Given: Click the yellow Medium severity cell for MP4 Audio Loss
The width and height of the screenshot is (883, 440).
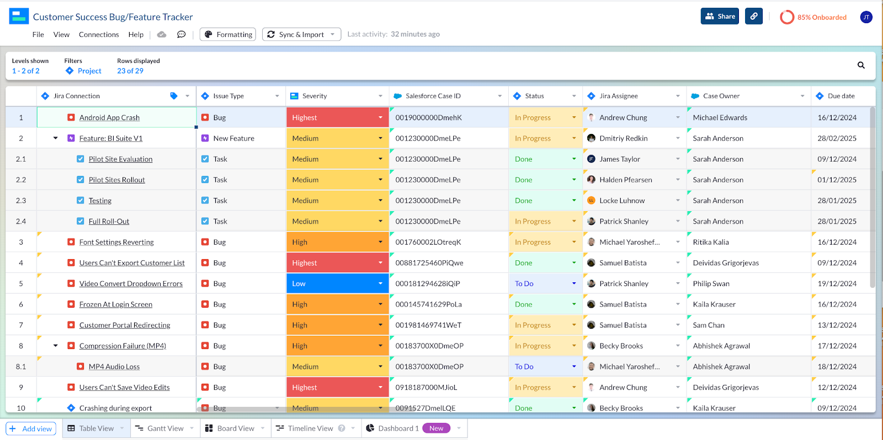Looking at the screenshot, I should 337,367.
